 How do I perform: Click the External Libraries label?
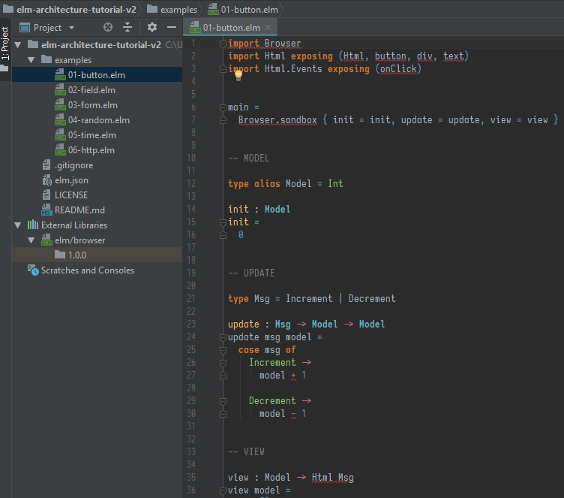point(74,225)
